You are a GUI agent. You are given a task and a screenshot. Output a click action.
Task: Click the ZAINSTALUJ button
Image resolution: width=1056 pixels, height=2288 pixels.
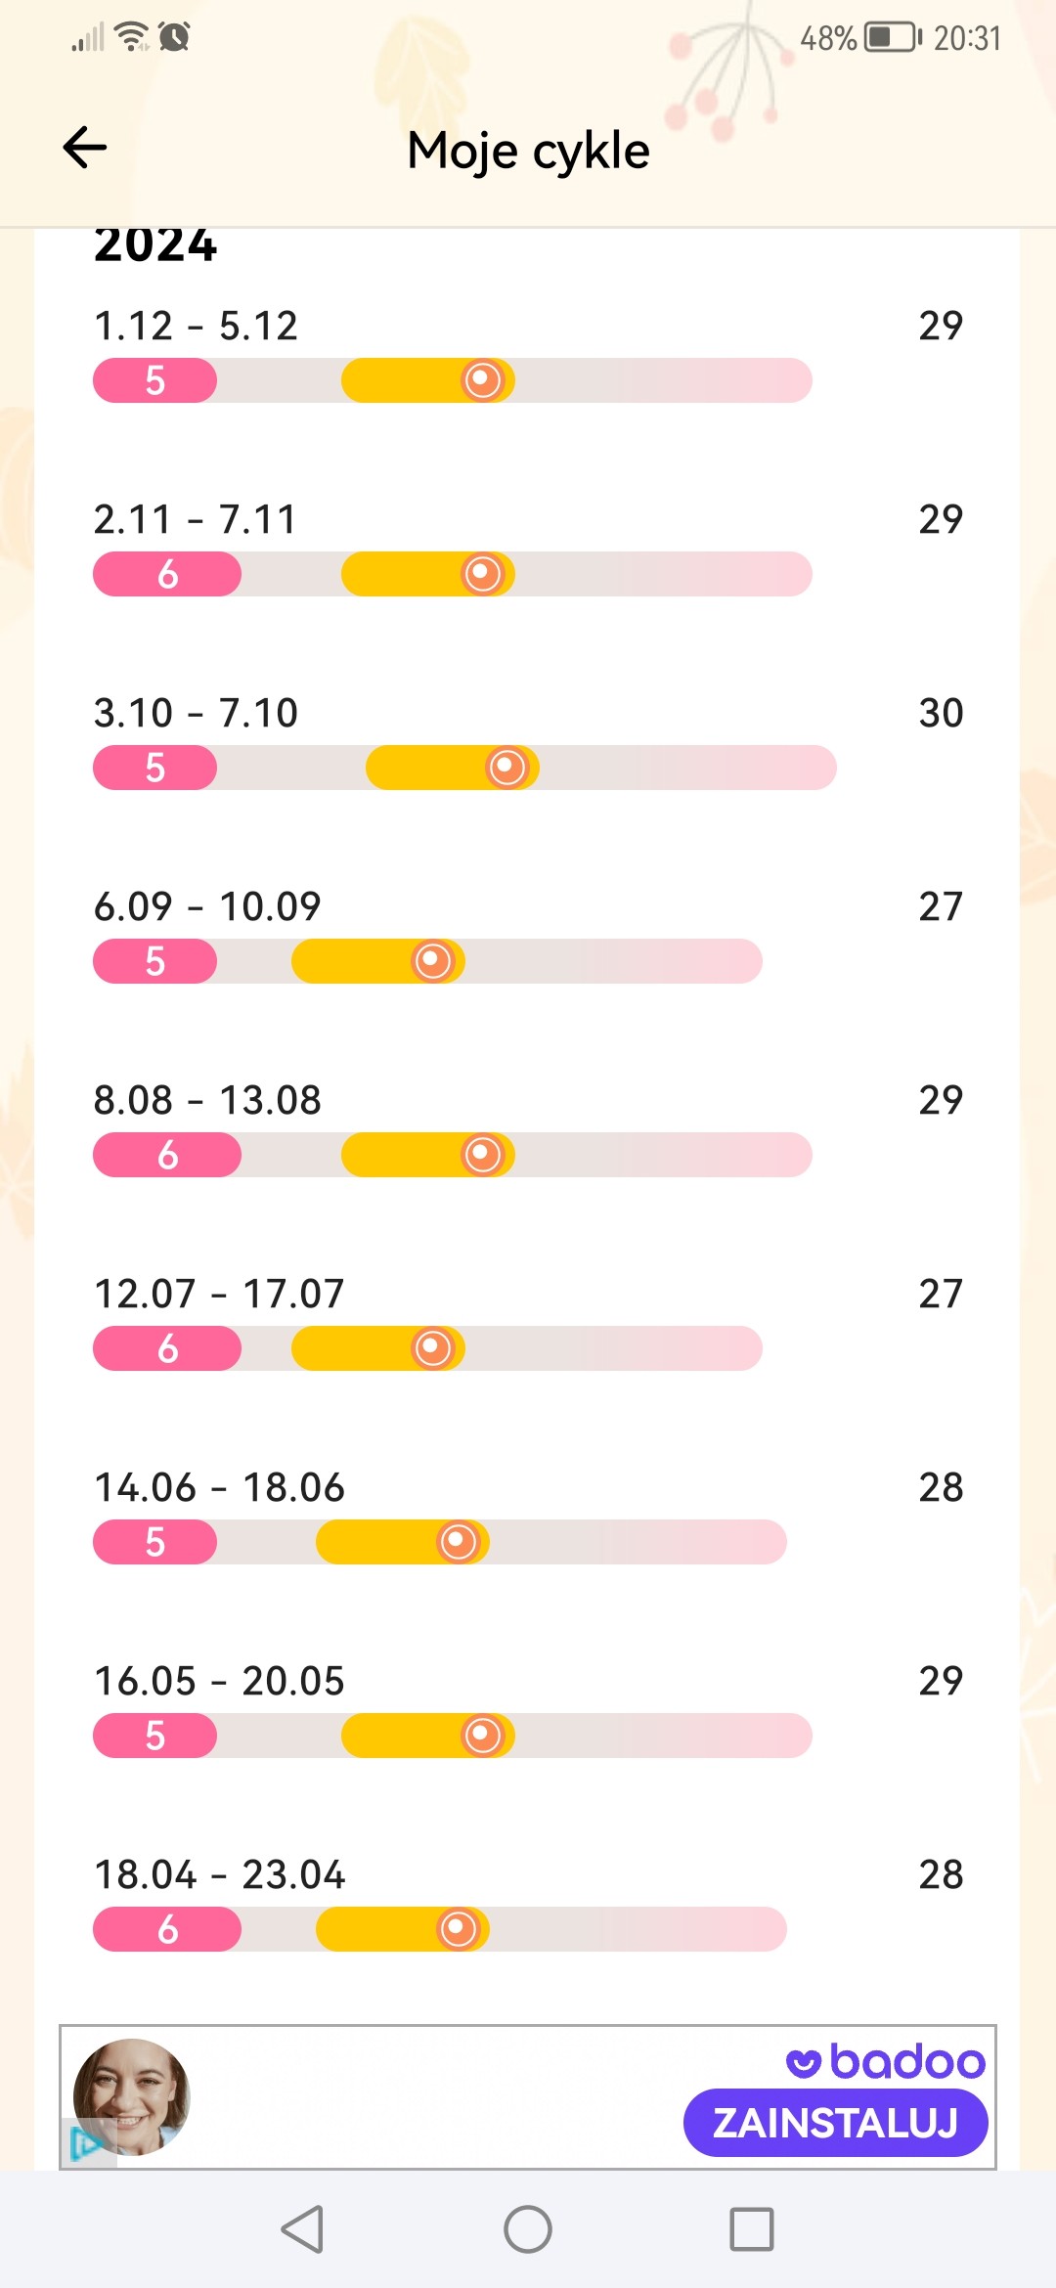pos(835,2123)
